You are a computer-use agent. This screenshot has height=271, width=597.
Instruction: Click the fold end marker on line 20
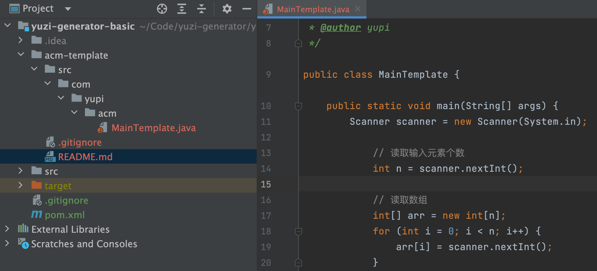(298, 263)
